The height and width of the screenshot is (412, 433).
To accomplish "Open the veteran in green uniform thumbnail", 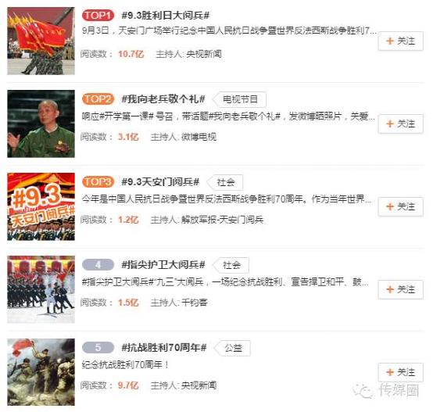I will (x=41, y=124).
